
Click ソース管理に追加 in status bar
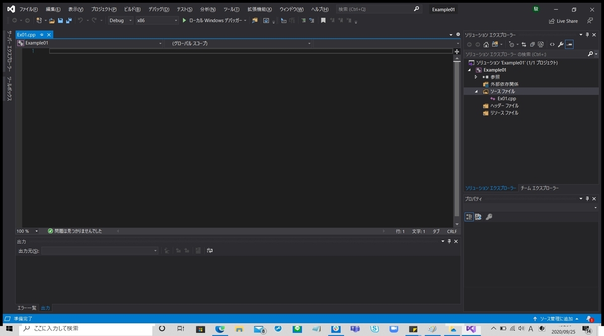[557, 319]
